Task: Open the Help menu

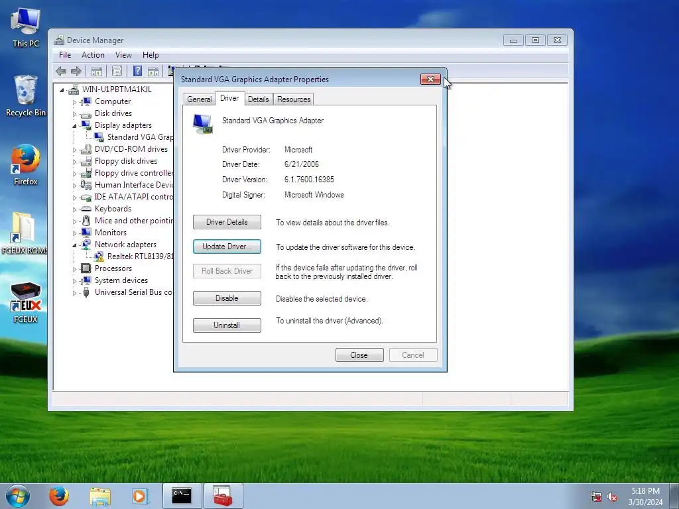Action: point(151,55)
